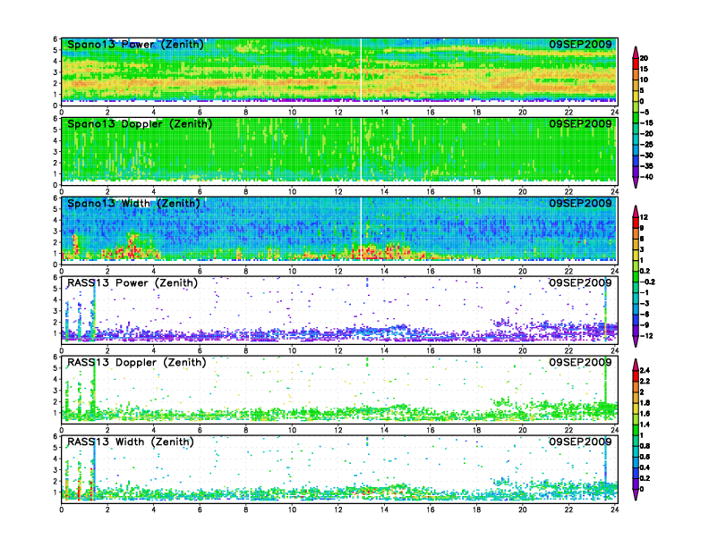Image resolution: width=709 pixels, height=547 pixels.
Task: Click hour 6 tick label below Spano13 Doppler panel
Action: 200,192
